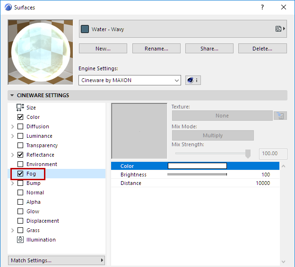Click the ARCHICAD logo in title bar

(x=9, y=8)
